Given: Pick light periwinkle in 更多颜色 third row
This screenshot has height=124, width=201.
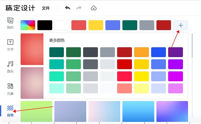Looking at the screenshot, I should pos(158,76).
